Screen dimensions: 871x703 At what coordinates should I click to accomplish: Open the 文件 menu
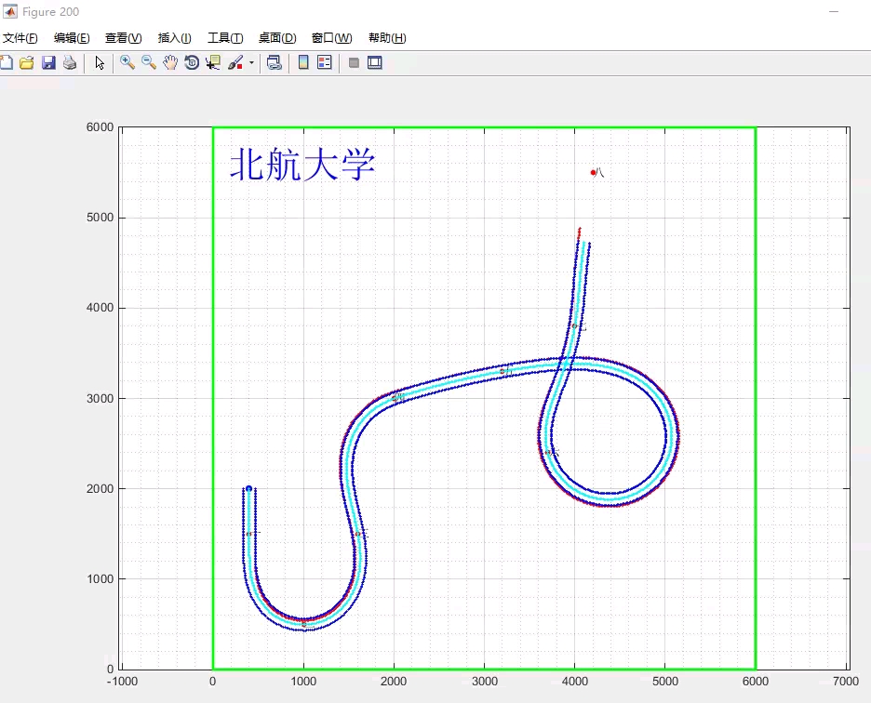(x=20, y=38)
